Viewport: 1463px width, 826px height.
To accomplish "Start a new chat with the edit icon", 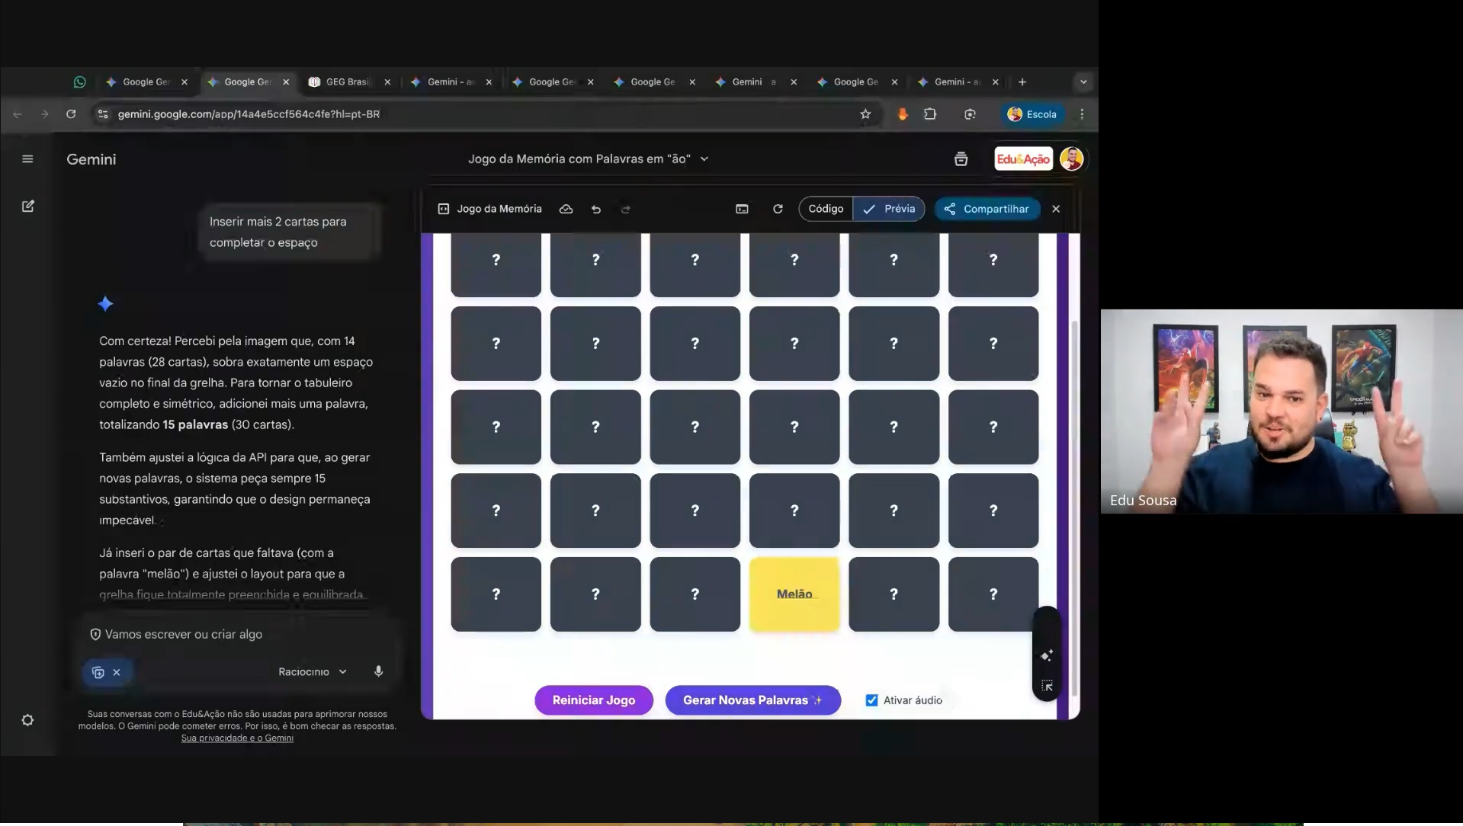I will (27, 206).
